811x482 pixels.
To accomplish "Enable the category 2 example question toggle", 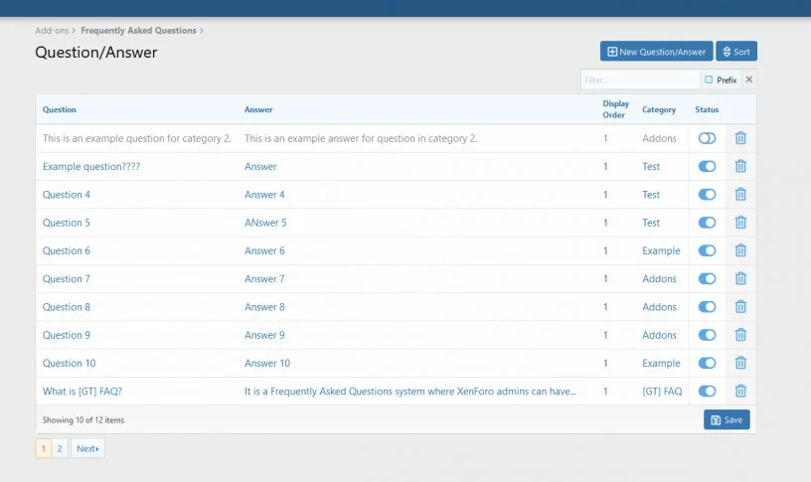I will click(x=707, y=139).
